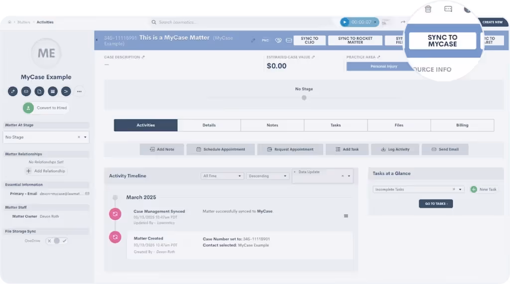Toggle the OneDrive file storage sync switch

click(57, 241)
